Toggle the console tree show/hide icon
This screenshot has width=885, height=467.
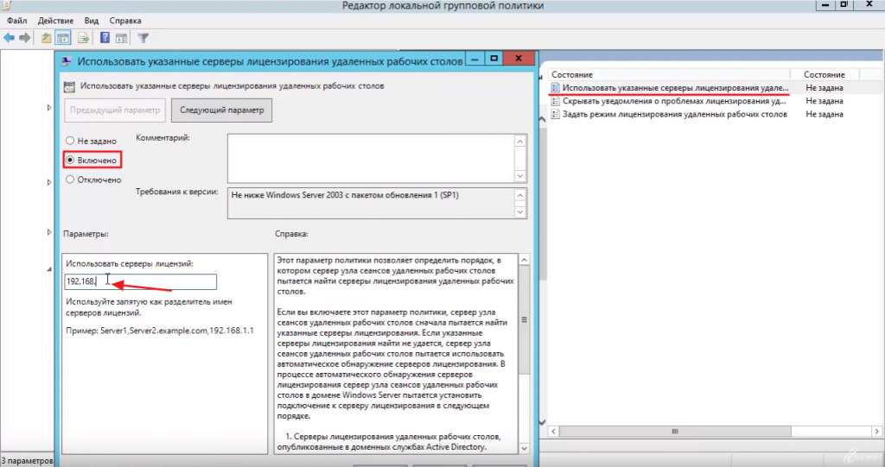point(63,38)
